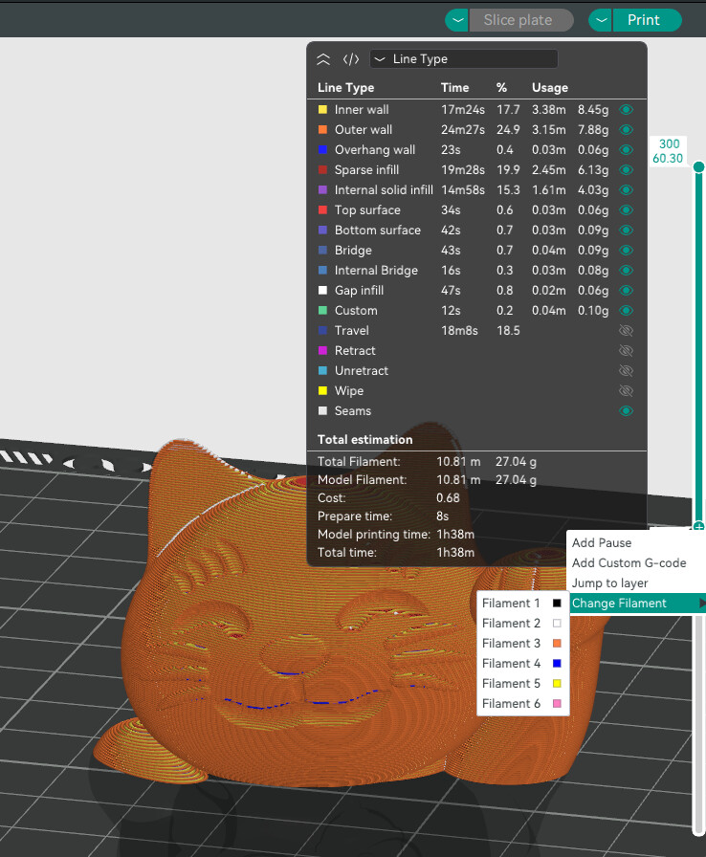Show Unretract points with crossed eye icon

627,371
